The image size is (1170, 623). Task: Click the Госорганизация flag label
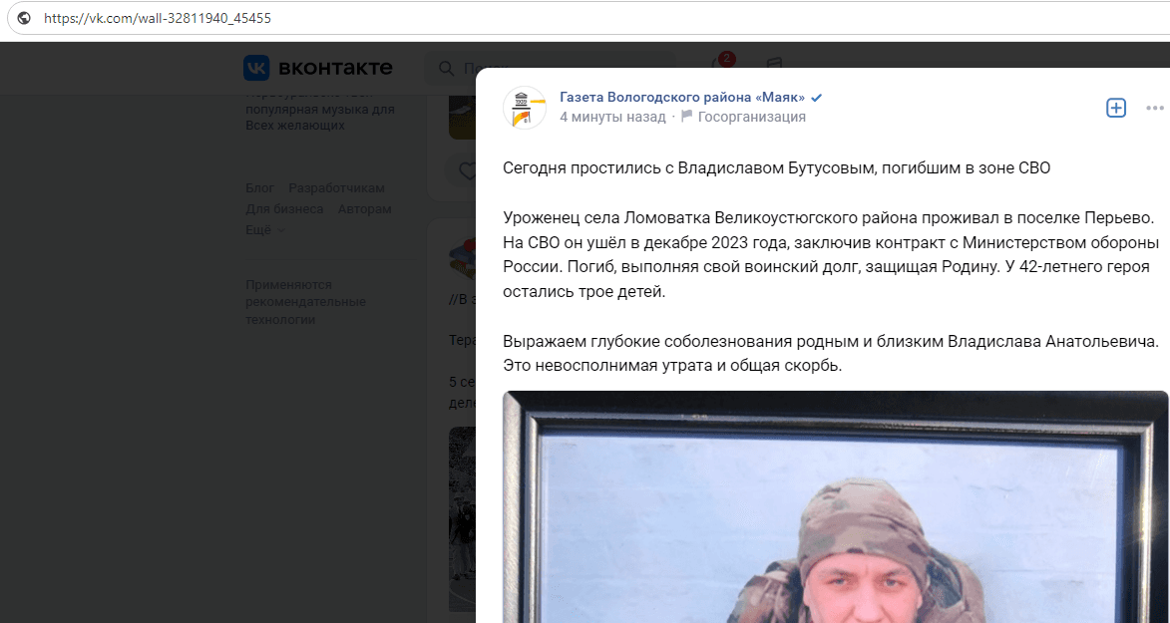(743, 118)
